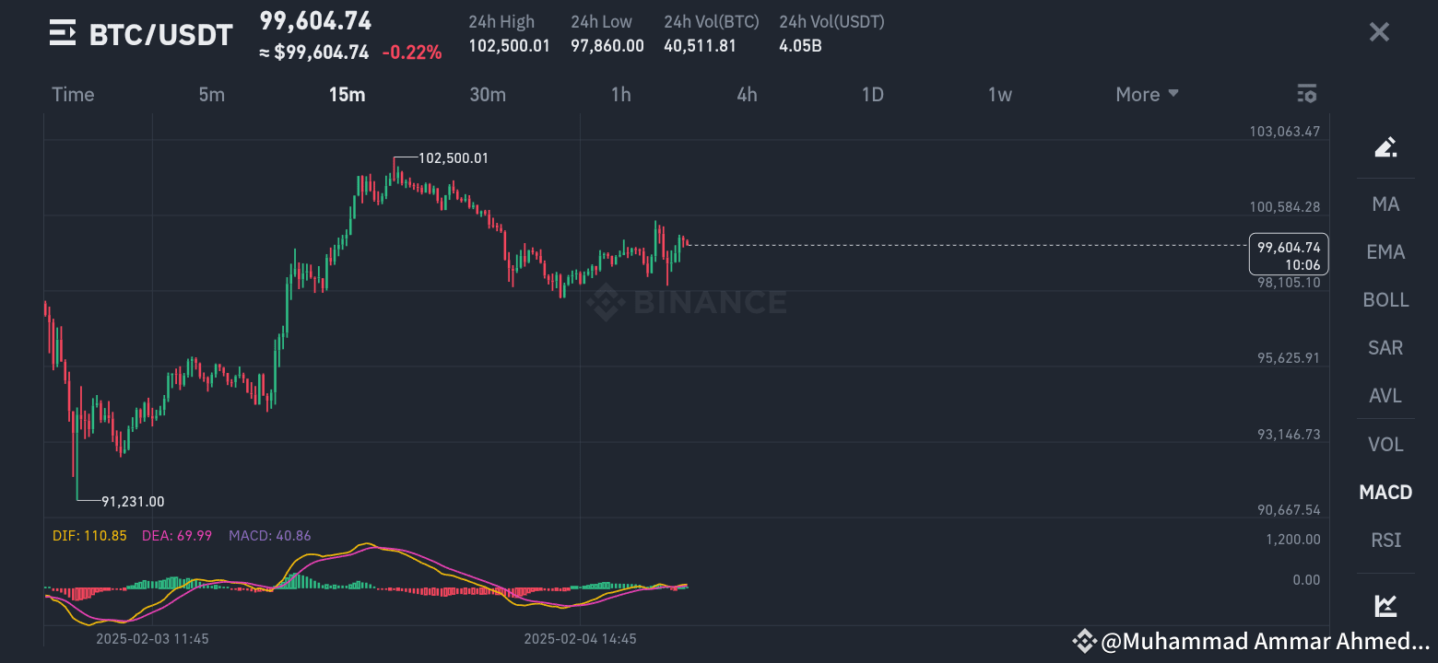
Task: Expand the More timeframes dropdown
Action: pos(1146,94)
